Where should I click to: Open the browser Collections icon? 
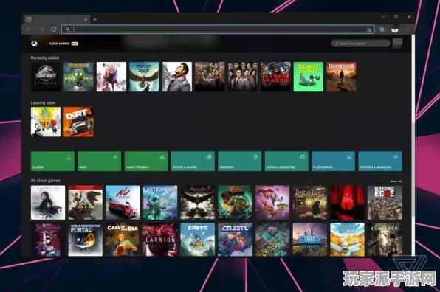pos(382,29)
